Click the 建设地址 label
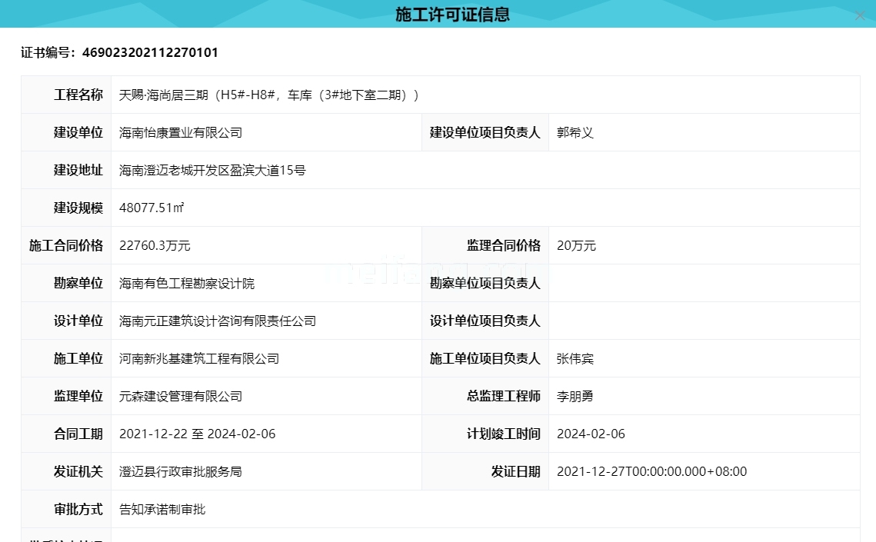This screenshot has width=876, height=542. pos(78,170)
